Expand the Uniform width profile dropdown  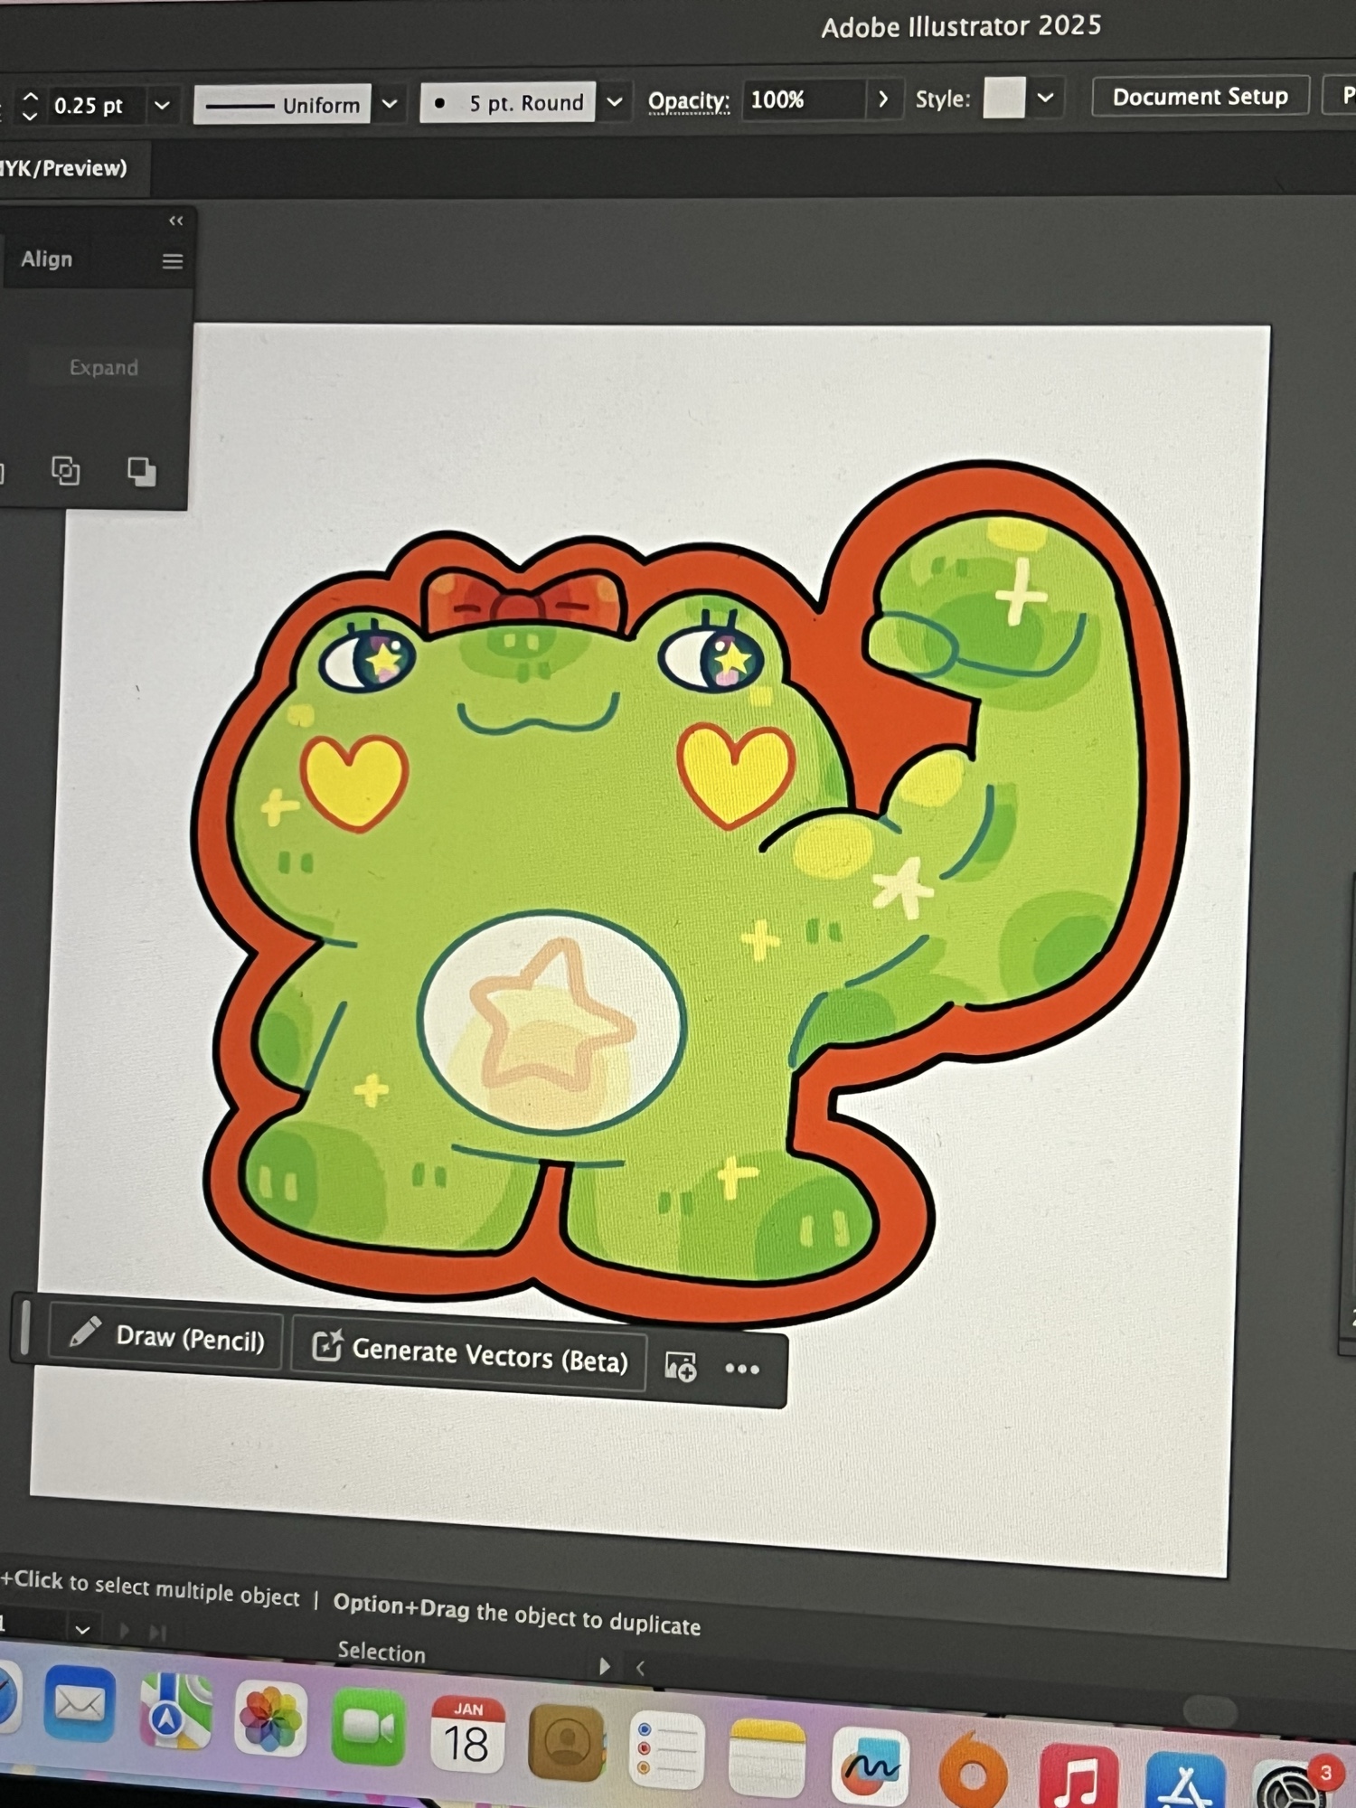(390, 104)
